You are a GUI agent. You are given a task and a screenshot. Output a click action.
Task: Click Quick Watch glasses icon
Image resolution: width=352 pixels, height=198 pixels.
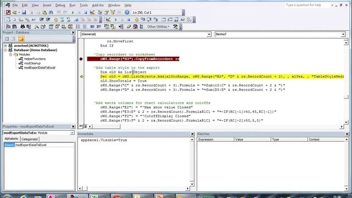click(x=183, y=20)
